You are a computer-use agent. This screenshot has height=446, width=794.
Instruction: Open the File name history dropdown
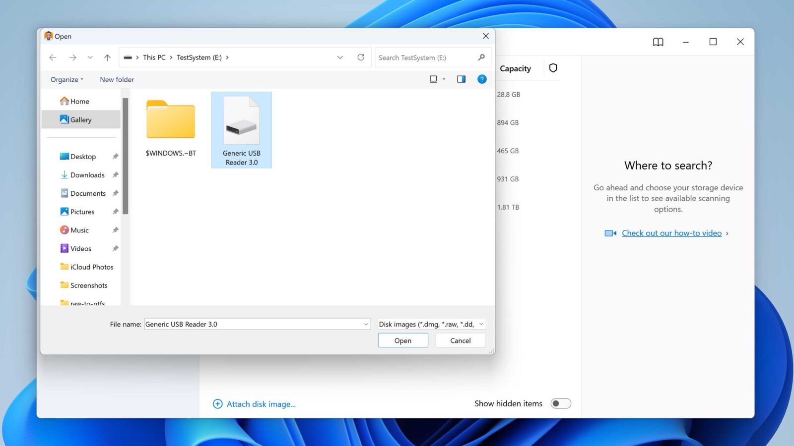pos(366,324)
